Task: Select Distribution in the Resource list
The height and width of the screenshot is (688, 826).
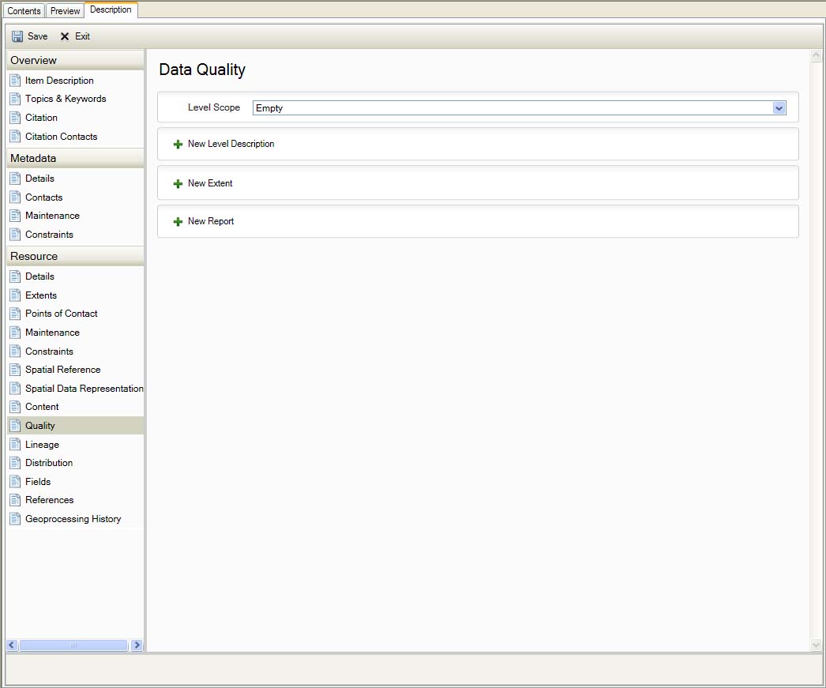Action: [x=49, y=463]
